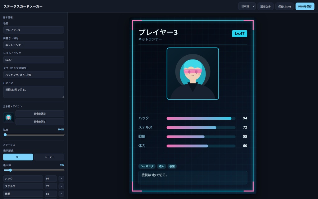The image size is (318, 199).
Task: Remove the ハック stat row
Action: (x=61, y=179)
